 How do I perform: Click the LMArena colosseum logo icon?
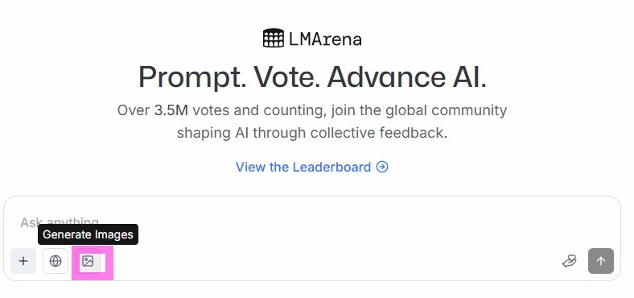tap(274, 39)
